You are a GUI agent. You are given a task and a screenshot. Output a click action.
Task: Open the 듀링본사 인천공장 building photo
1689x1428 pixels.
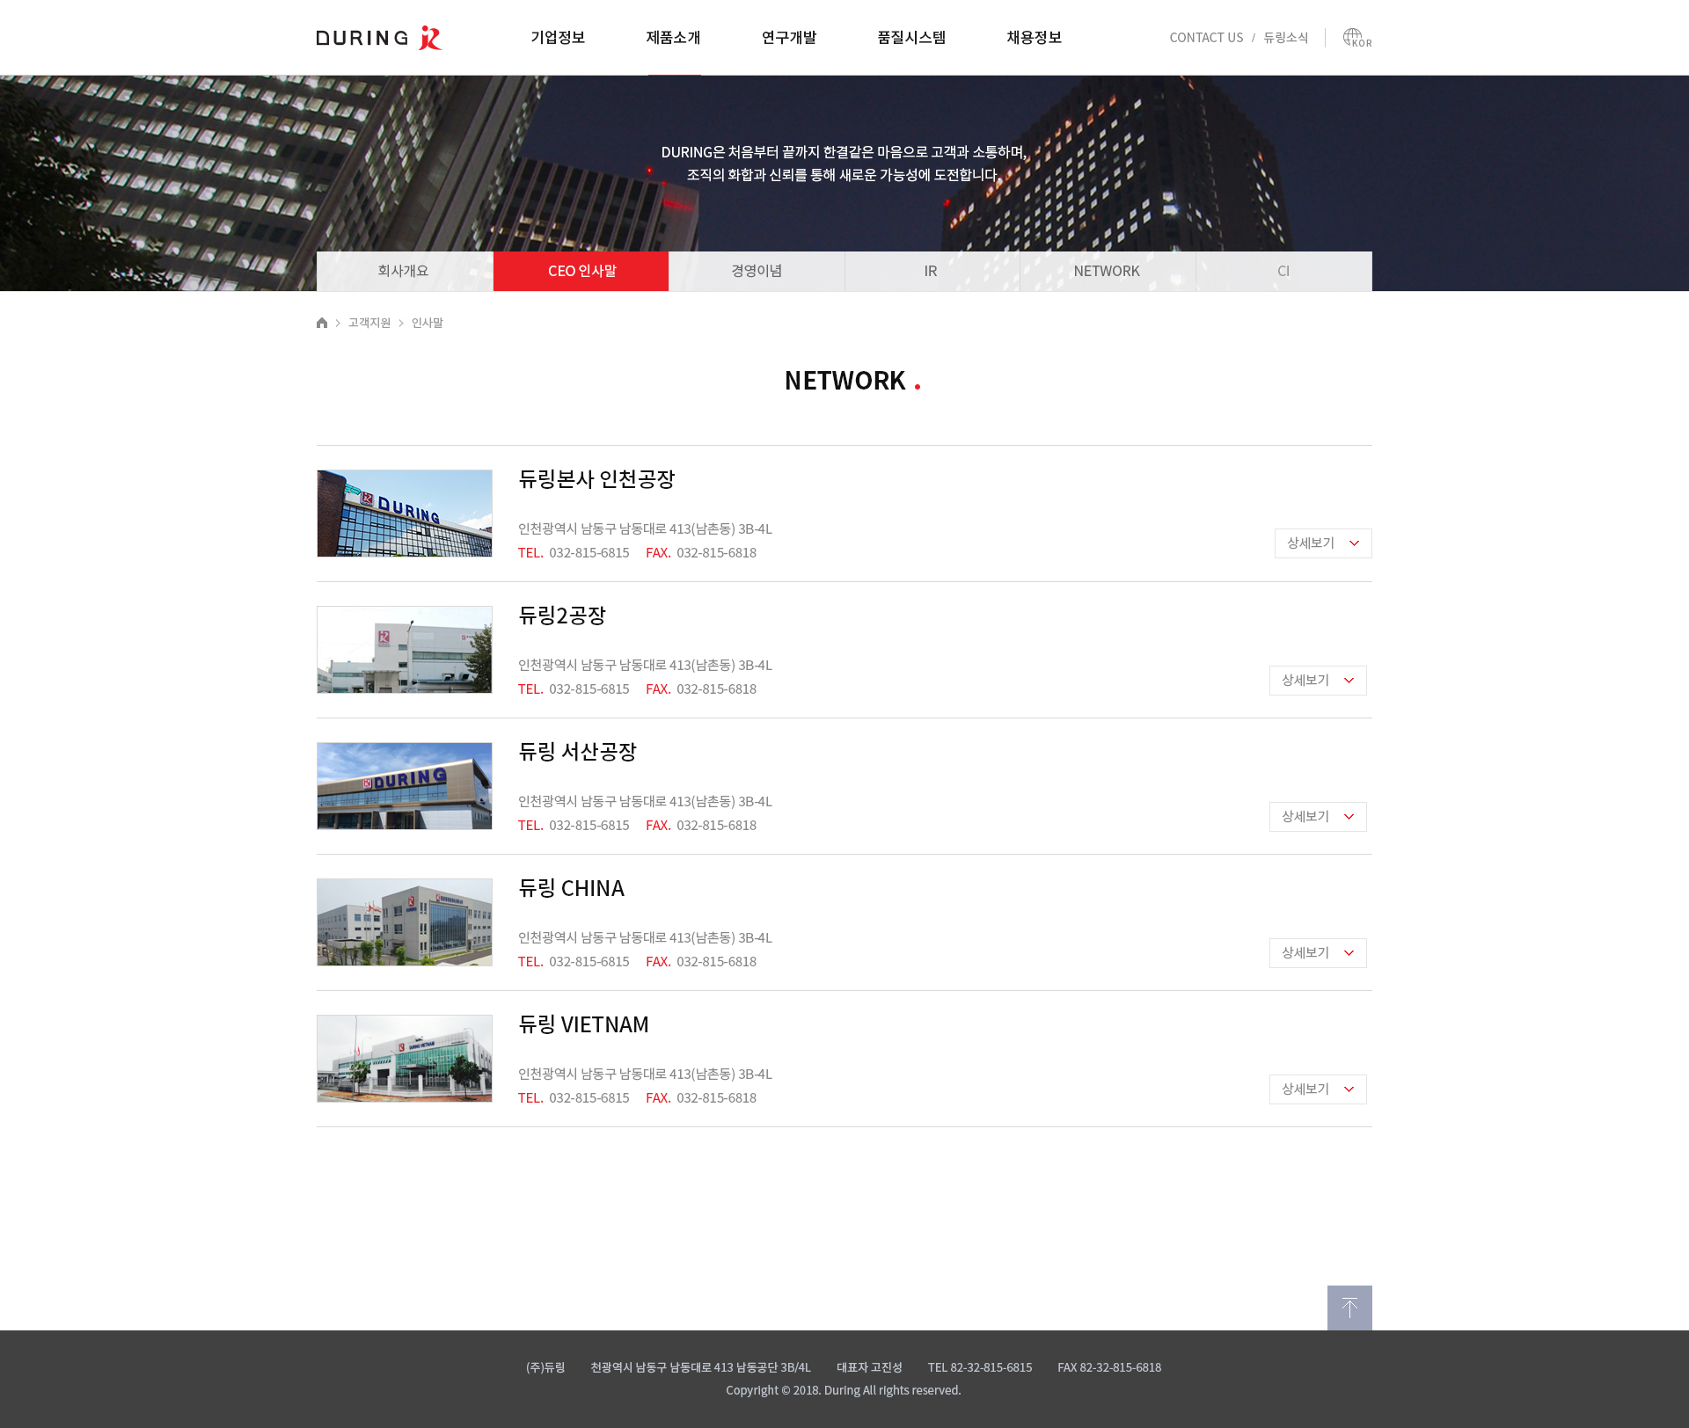(405, 514)
